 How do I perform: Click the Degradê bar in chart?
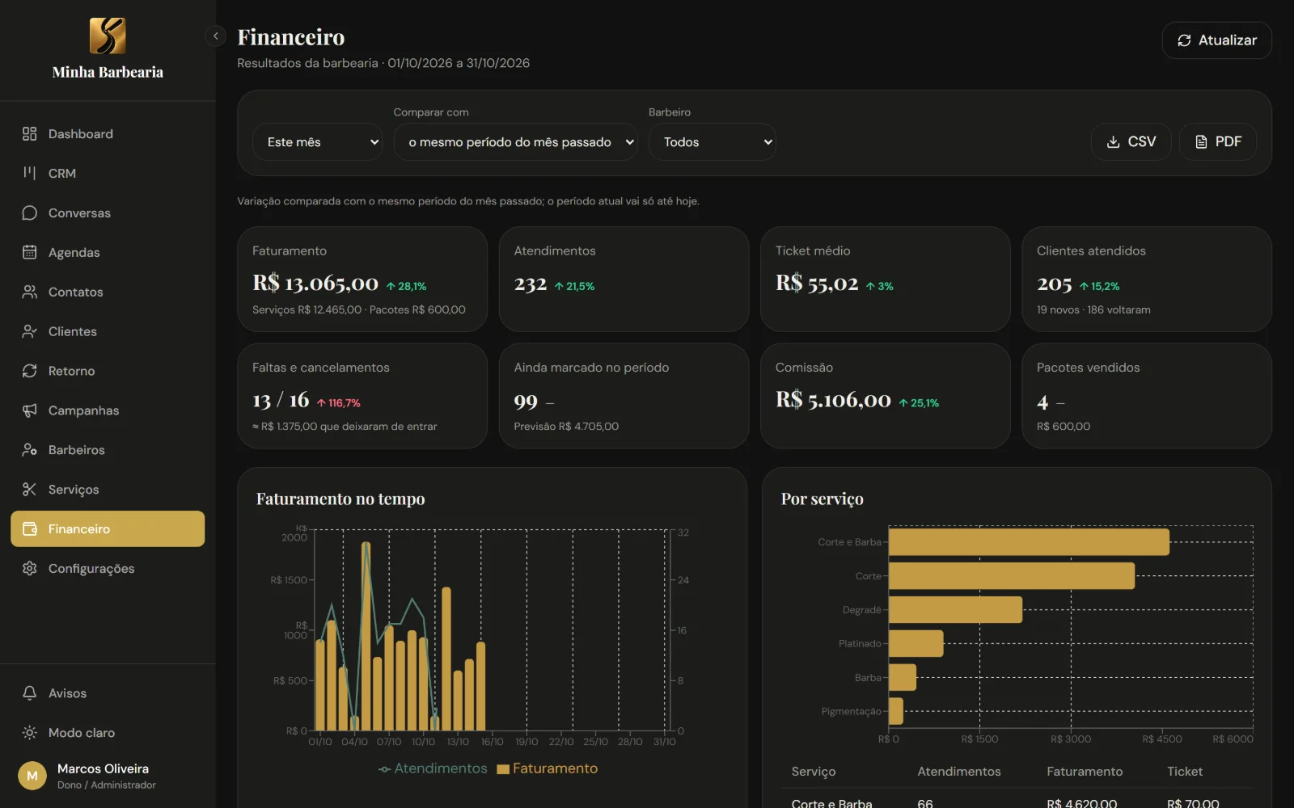coord(955,610)
